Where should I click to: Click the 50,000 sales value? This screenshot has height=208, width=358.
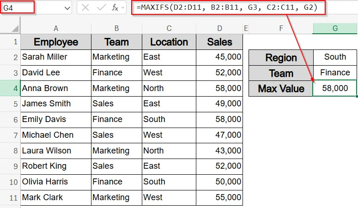[219, 182]
